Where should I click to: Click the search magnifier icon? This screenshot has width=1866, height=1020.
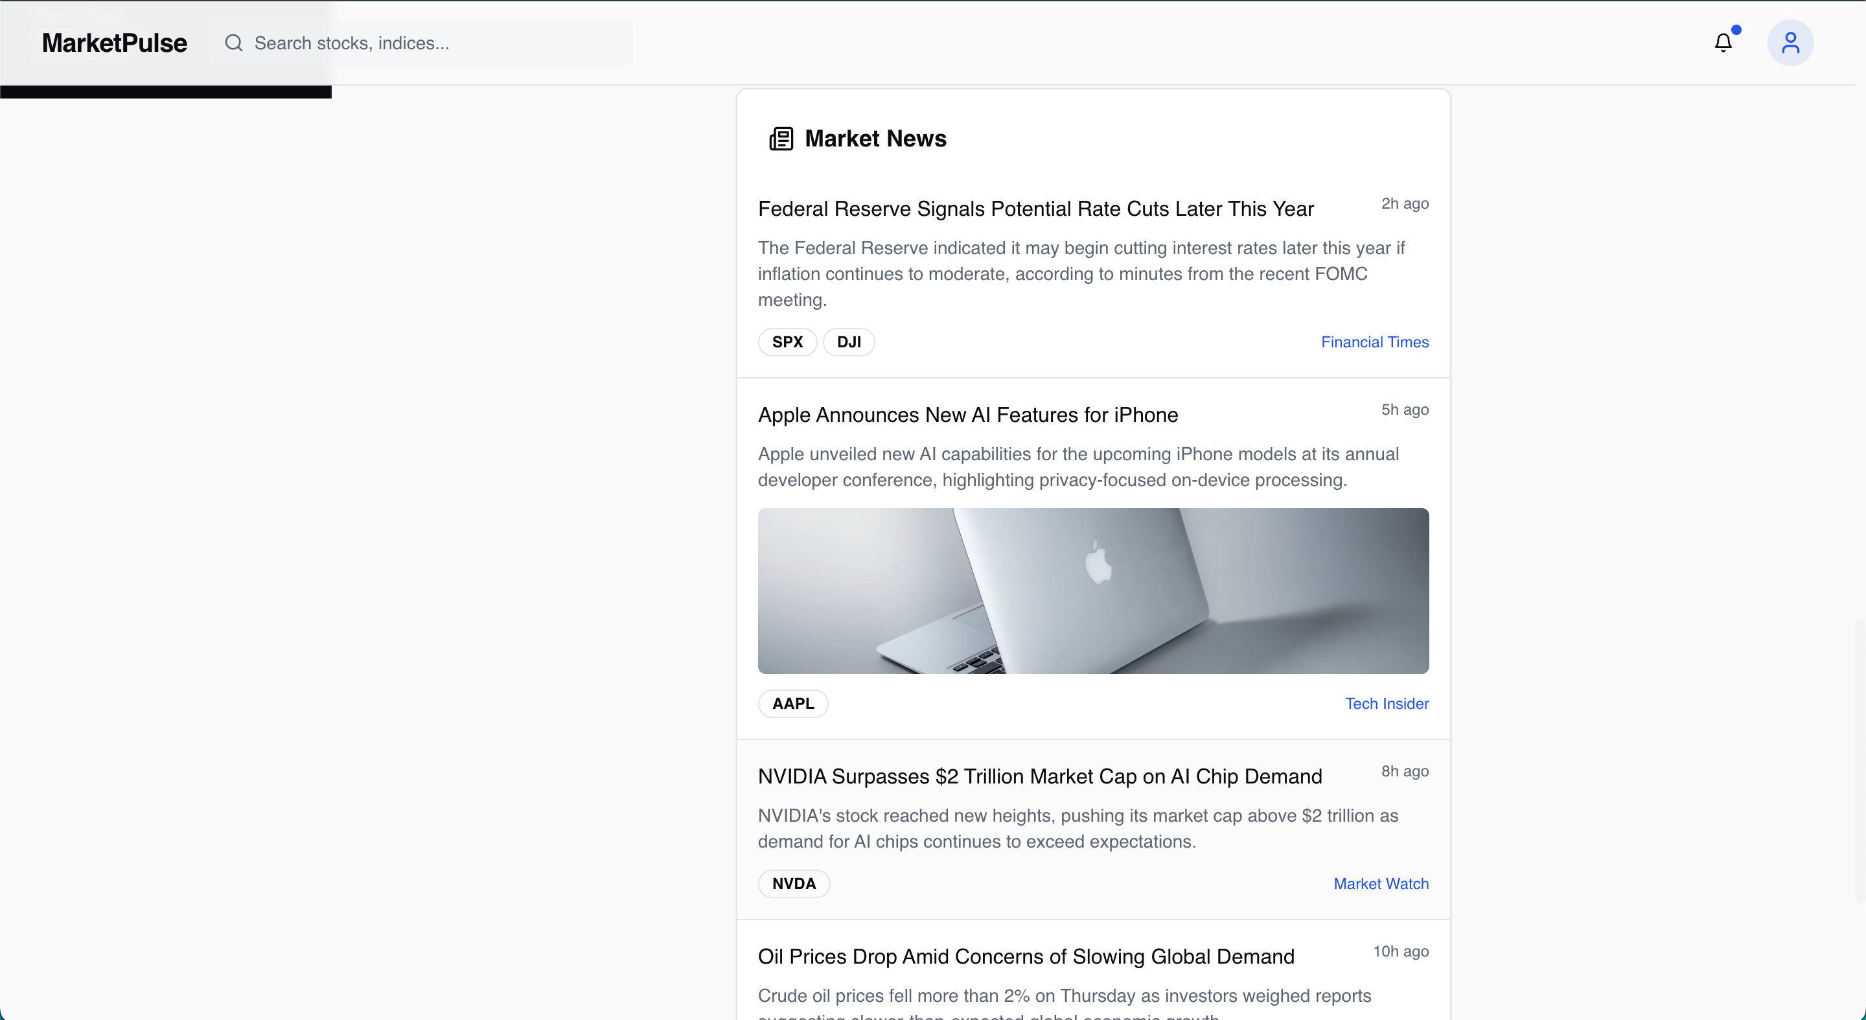point(233,43)
